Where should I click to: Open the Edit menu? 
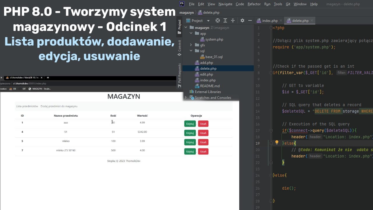[x=201, y=4]
